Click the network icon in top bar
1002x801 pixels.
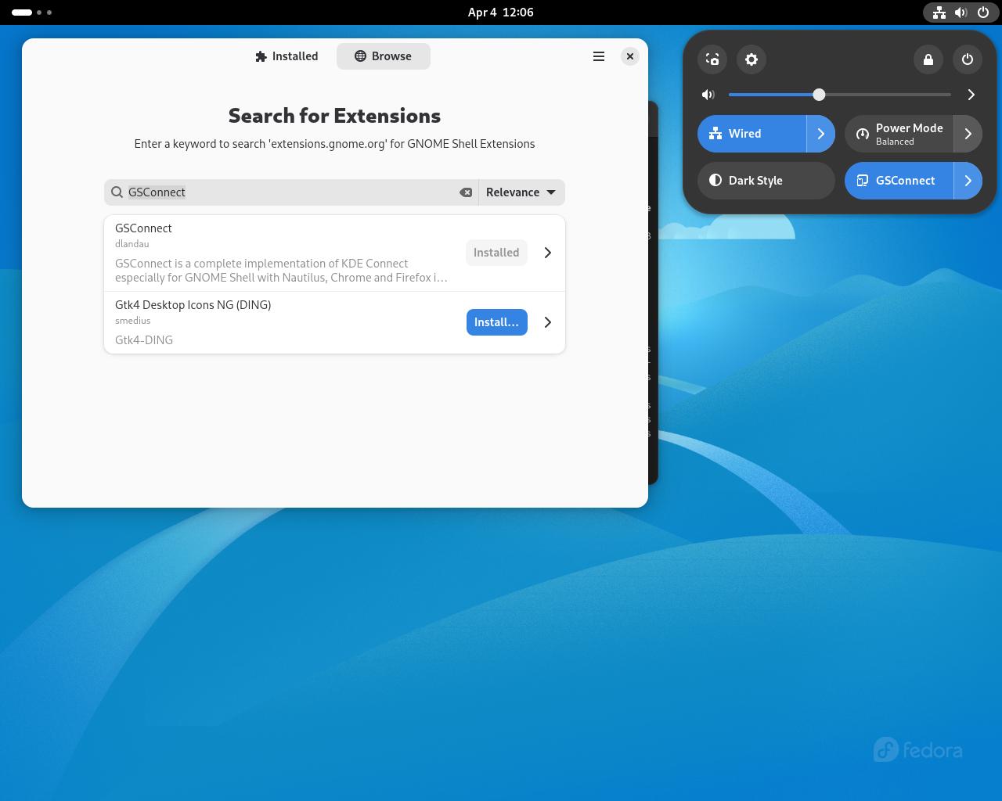[x=939, y=13]
